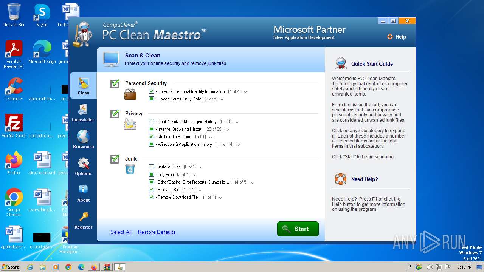Open Google Chrome from taskbar
The width and height of the screenshot is (484, 272).
[x=68, y=267]
